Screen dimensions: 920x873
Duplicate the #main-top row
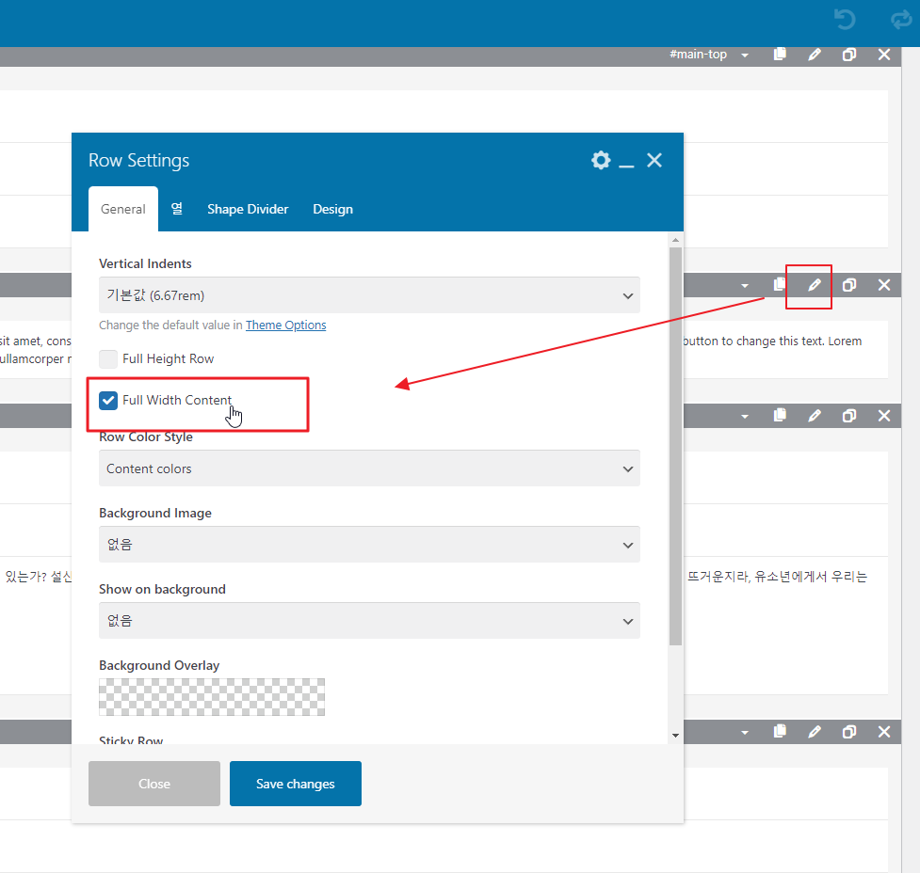849,55
